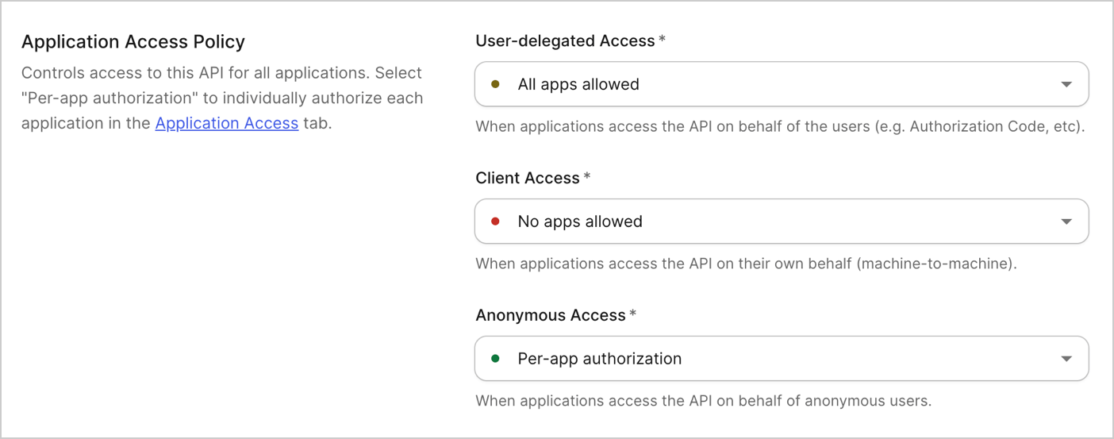Click the User-delegated Access label
Viewport: 1114px width, 439px height.
[x=565, y=40]
